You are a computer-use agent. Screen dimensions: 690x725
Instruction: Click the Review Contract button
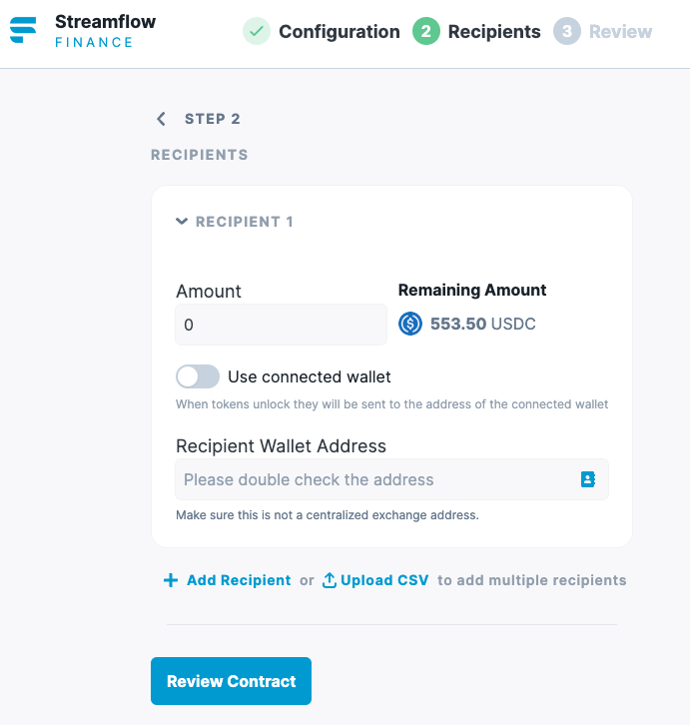[231, 681]
